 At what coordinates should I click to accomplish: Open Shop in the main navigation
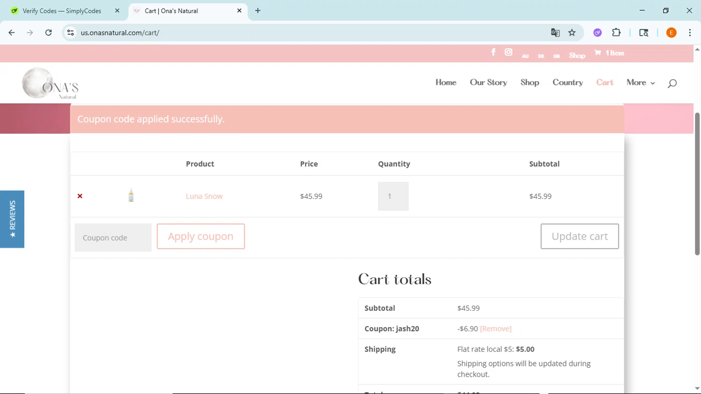pyautogui.click(x=529, y=82)
